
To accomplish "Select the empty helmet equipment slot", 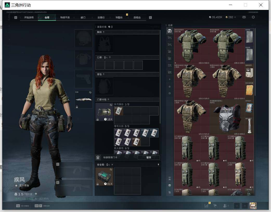I will 83,38.
